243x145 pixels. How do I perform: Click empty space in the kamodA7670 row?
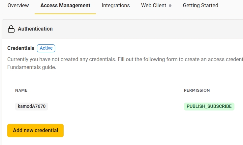(x=115, y=106)
